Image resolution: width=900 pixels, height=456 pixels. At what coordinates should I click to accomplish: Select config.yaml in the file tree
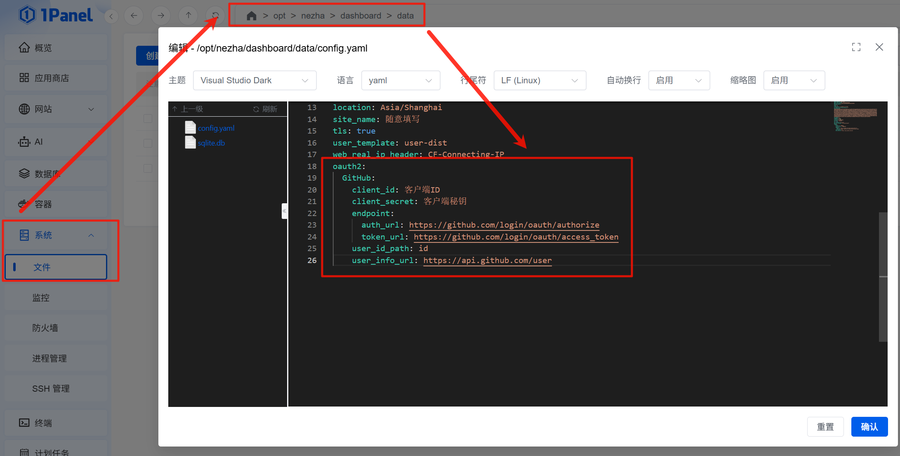216,128
